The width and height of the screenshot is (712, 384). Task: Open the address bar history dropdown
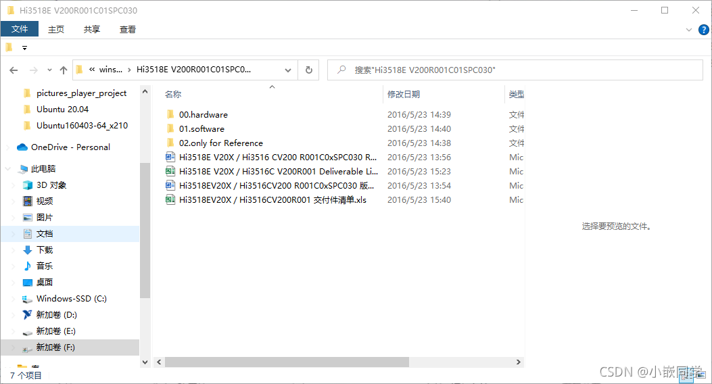pyautogui.click(x=288, y=70)
